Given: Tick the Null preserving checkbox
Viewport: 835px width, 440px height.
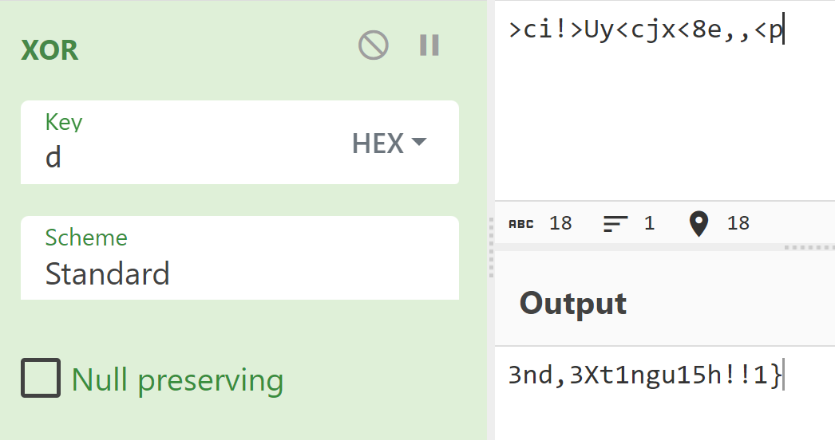Looking at the screenshot, I should (x=41, y=379).
